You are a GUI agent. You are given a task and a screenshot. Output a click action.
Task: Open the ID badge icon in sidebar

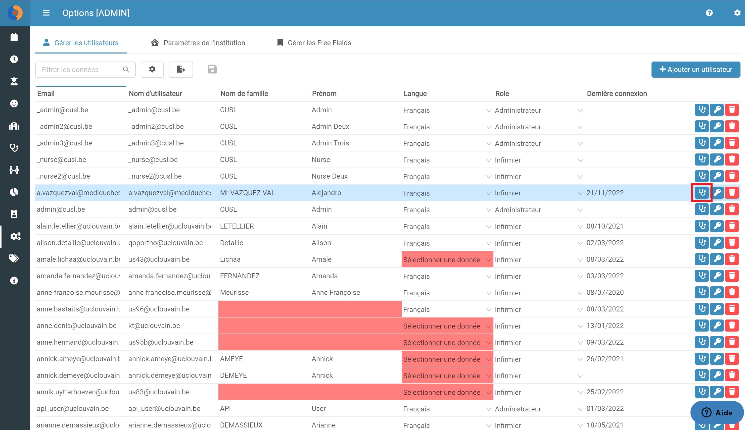tap(14, 214)
